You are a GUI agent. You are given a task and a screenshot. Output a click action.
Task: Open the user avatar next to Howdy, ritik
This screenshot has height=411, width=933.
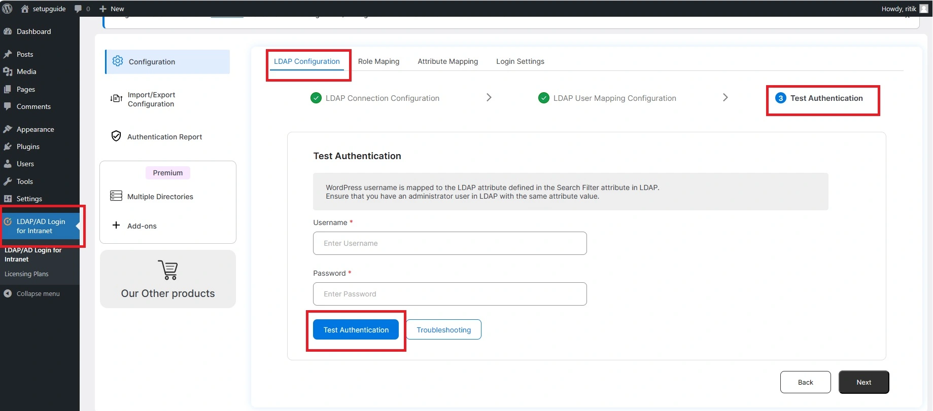[924, 9]
